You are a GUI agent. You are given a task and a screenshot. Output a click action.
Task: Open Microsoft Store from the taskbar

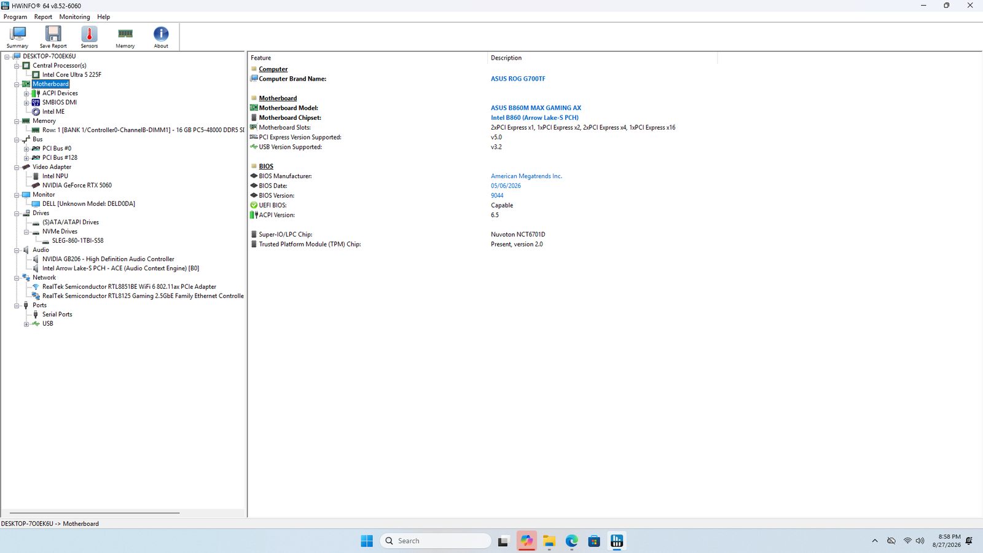[594, 541]
